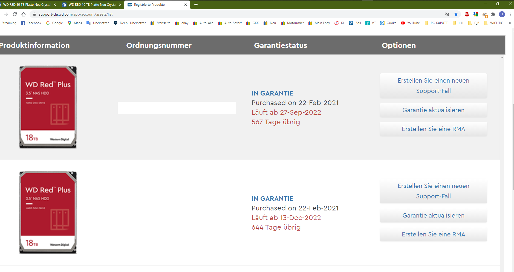The image size is (514, 272).
Task: Open the Startseite bookmark
Action: point(160,23)
